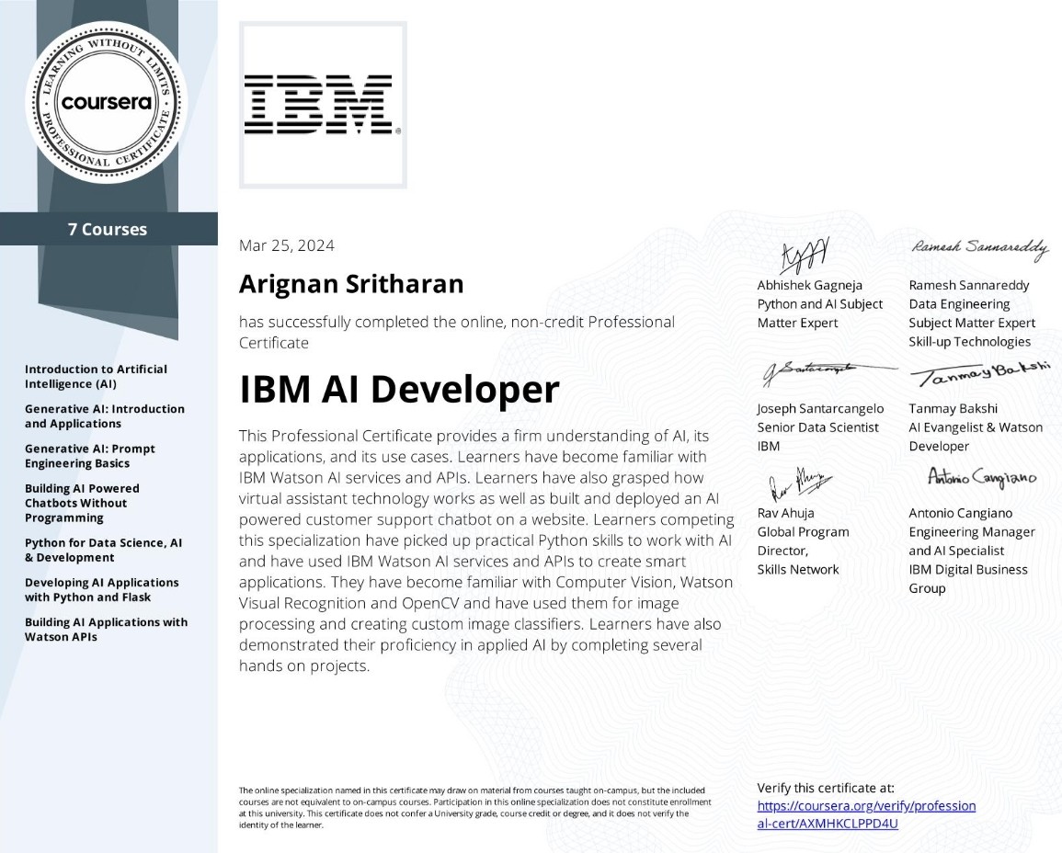The image size is (1062, 853).
Task: Select Python for Data Science, AI & Development
Action: coord(103,550)
